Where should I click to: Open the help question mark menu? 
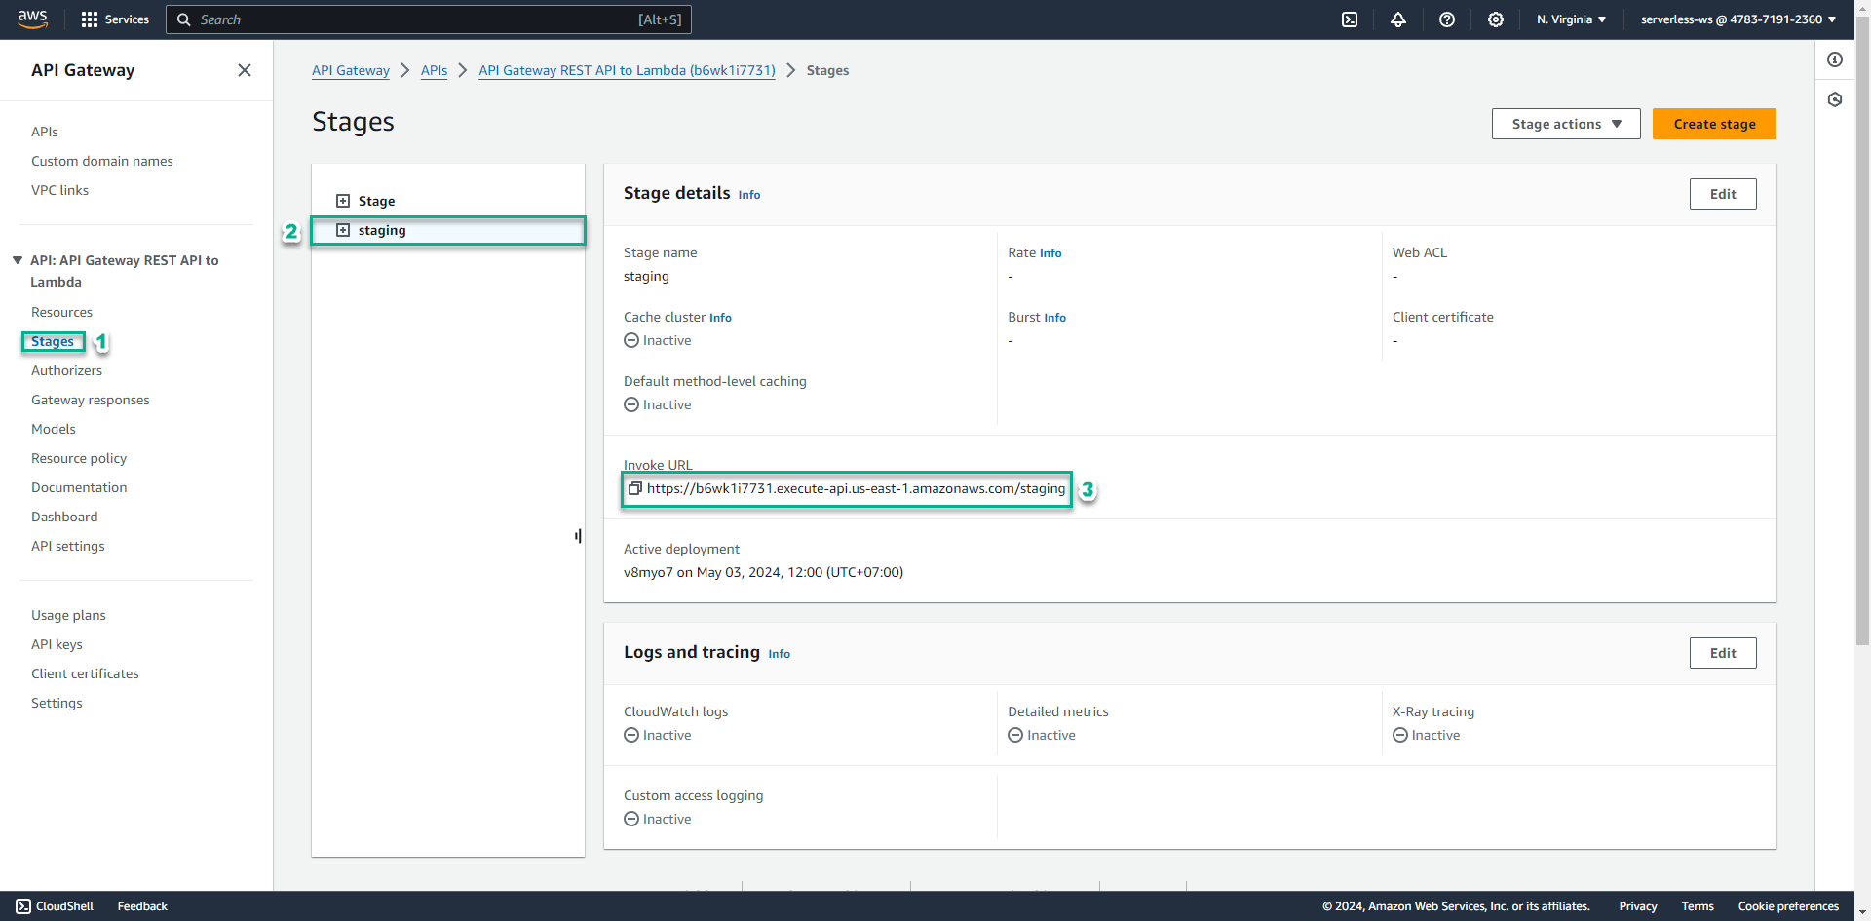pos(1447,19)
